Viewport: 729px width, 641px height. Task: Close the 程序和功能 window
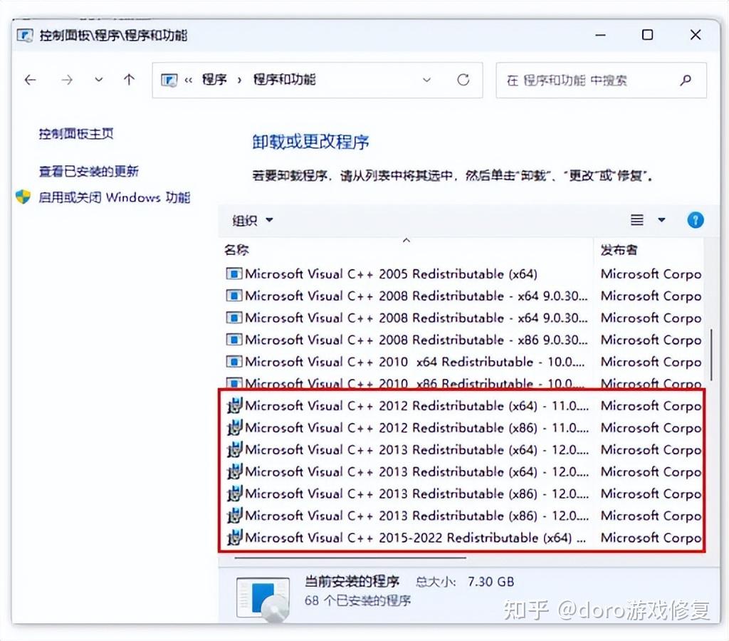click(x=695, y=35)
